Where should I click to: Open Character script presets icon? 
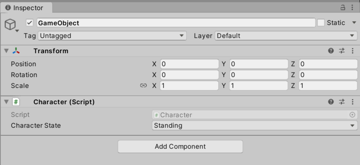[342, 102]
